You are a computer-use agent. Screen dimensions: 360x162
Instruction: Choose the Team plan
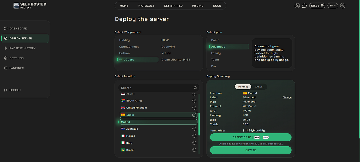(215, 60)
